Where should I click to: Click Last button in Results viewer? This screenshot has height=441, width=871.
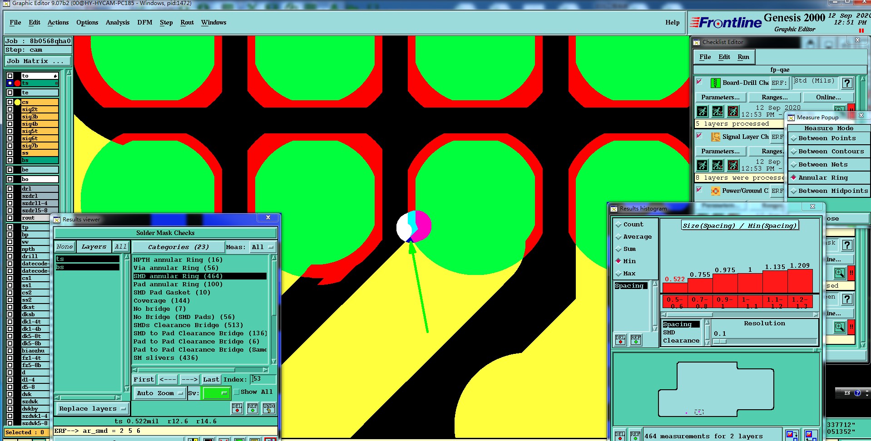211,380
